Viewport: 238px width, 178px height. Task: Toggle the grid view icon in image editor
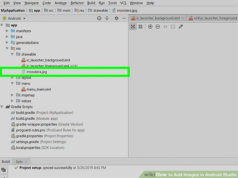tap(141, 27)
